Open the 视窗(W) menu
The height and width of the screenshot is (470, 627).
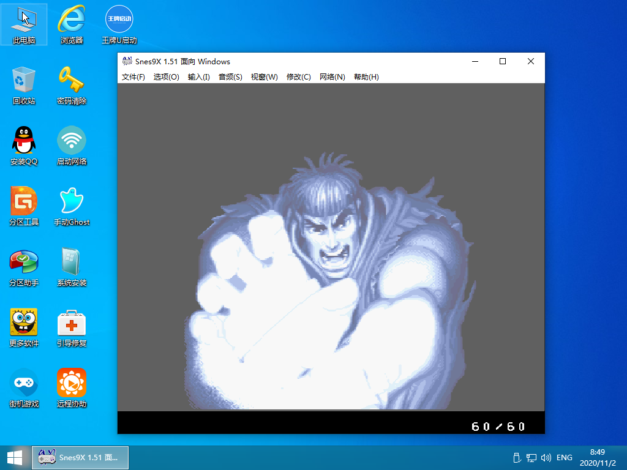point(265,76)
